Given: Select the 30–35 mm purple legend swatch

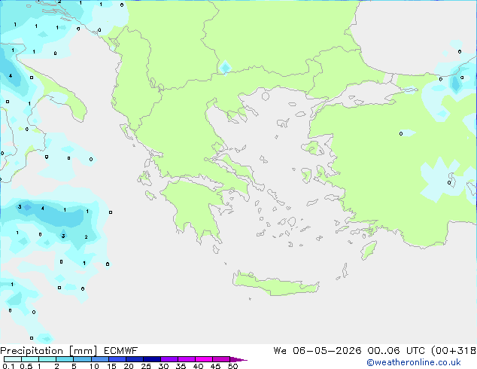Looking at the screenshot, I should [169, 359].
